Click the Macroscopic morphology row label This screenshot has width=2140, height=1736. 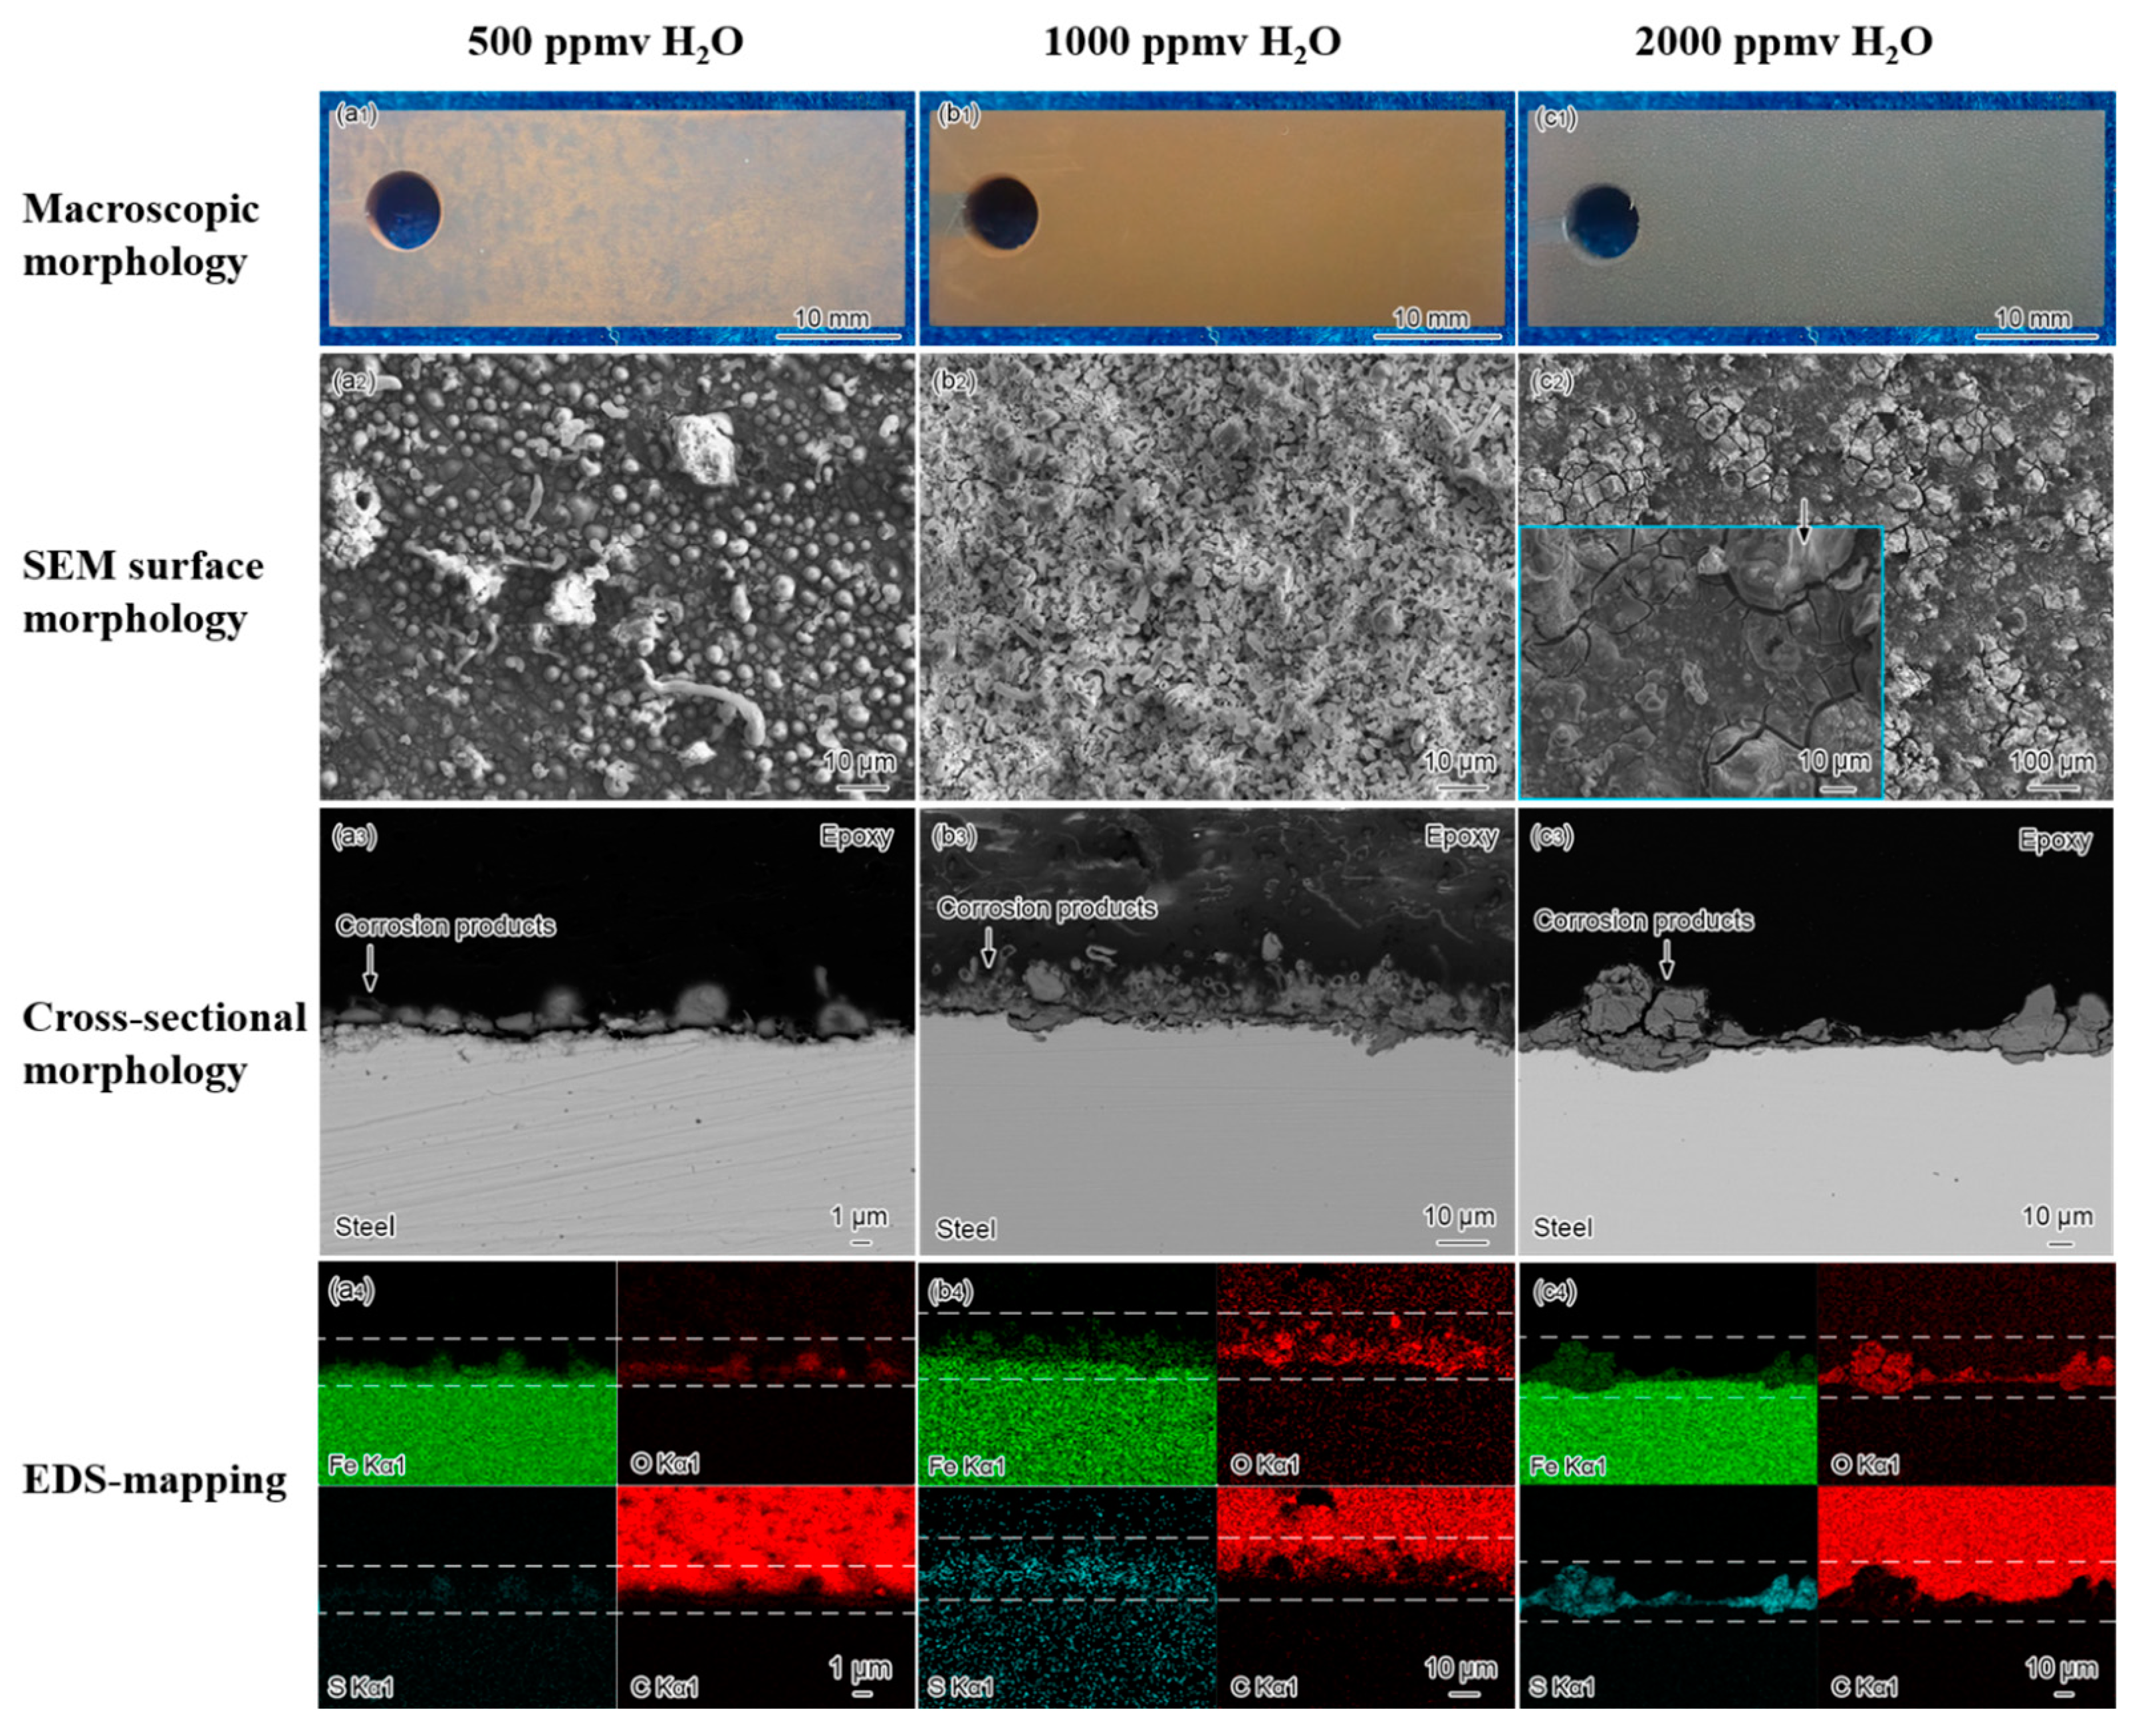[140, 236]
